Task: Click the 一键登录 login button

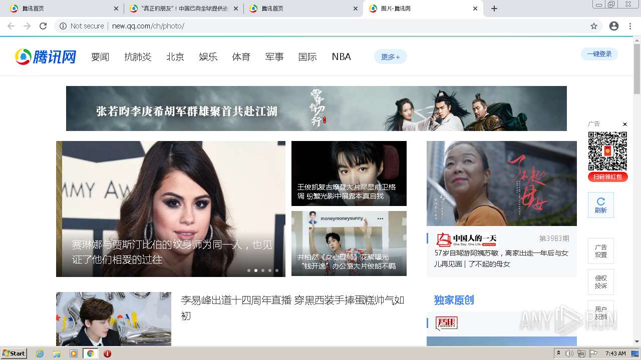Action: point(599,54)
